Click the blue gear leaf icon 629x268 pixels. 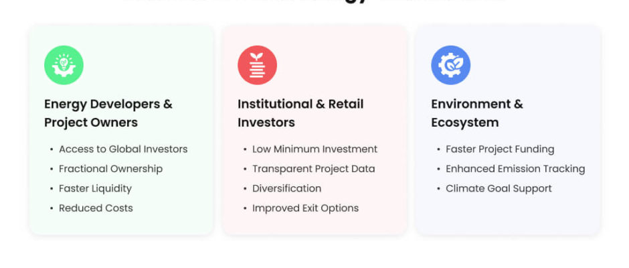(450, 65)
